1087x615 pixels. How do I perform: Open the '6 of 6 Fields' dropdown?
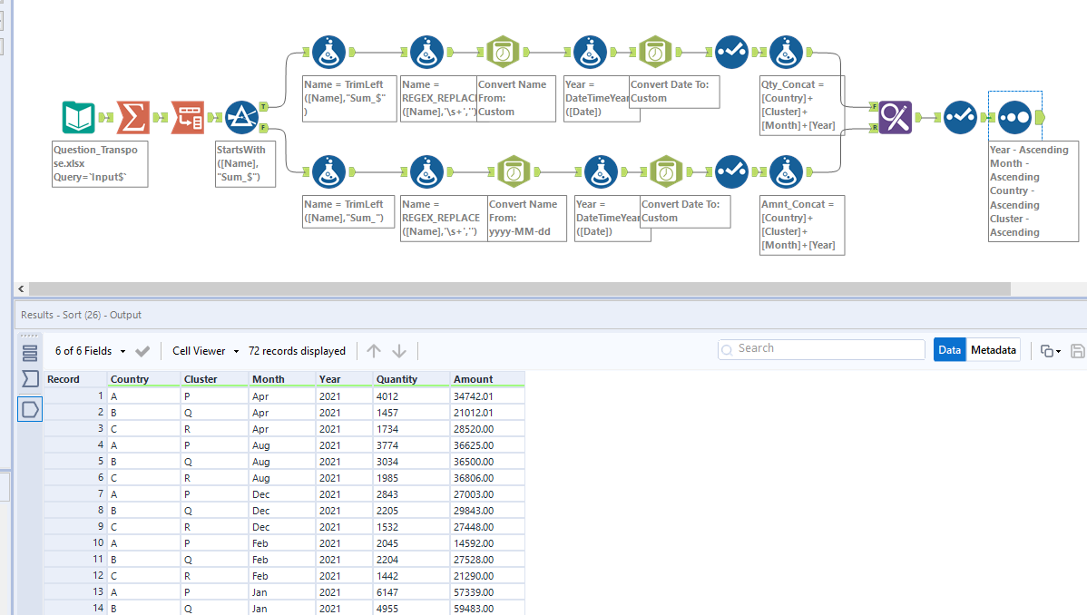tap(89, 351)
